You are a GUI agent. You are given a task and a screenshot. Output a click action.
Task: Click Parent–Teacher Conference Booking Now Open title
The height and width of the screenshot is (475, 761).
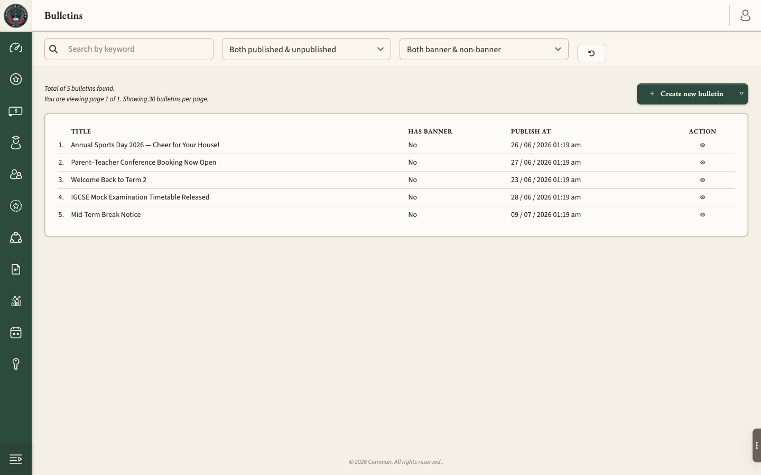(144, 162)
